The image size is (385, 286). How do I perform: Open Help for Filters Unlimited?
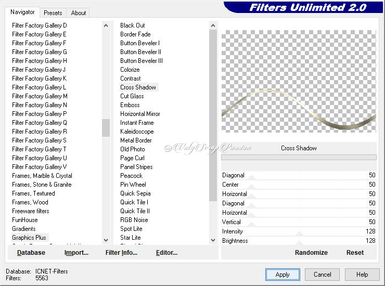pyautogui.click(x=362, y=275)
